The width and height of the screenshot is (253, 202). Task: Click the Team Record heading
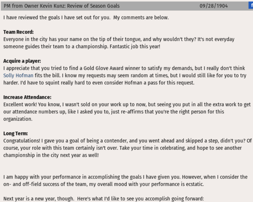point(19,32)
